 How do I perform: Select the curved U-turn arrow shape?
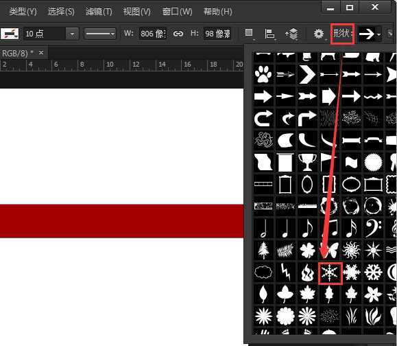coord(263,118)
